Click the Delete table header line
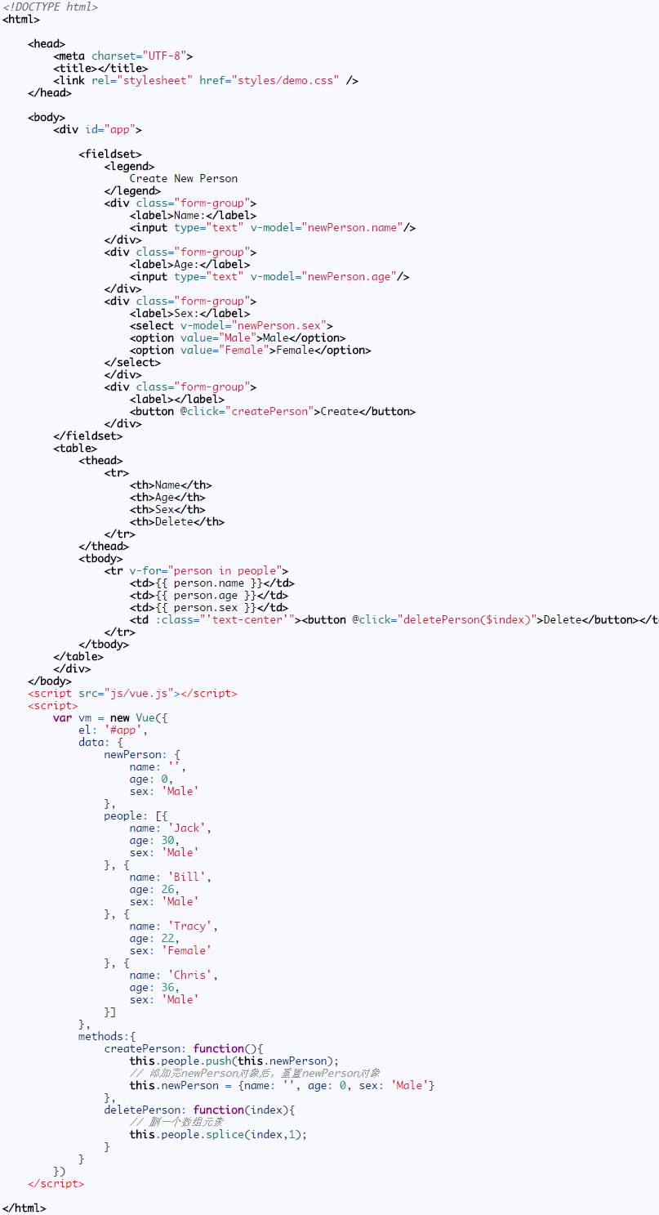The width and height of the screenshot is (659, 1215). (x=177, y=521)
